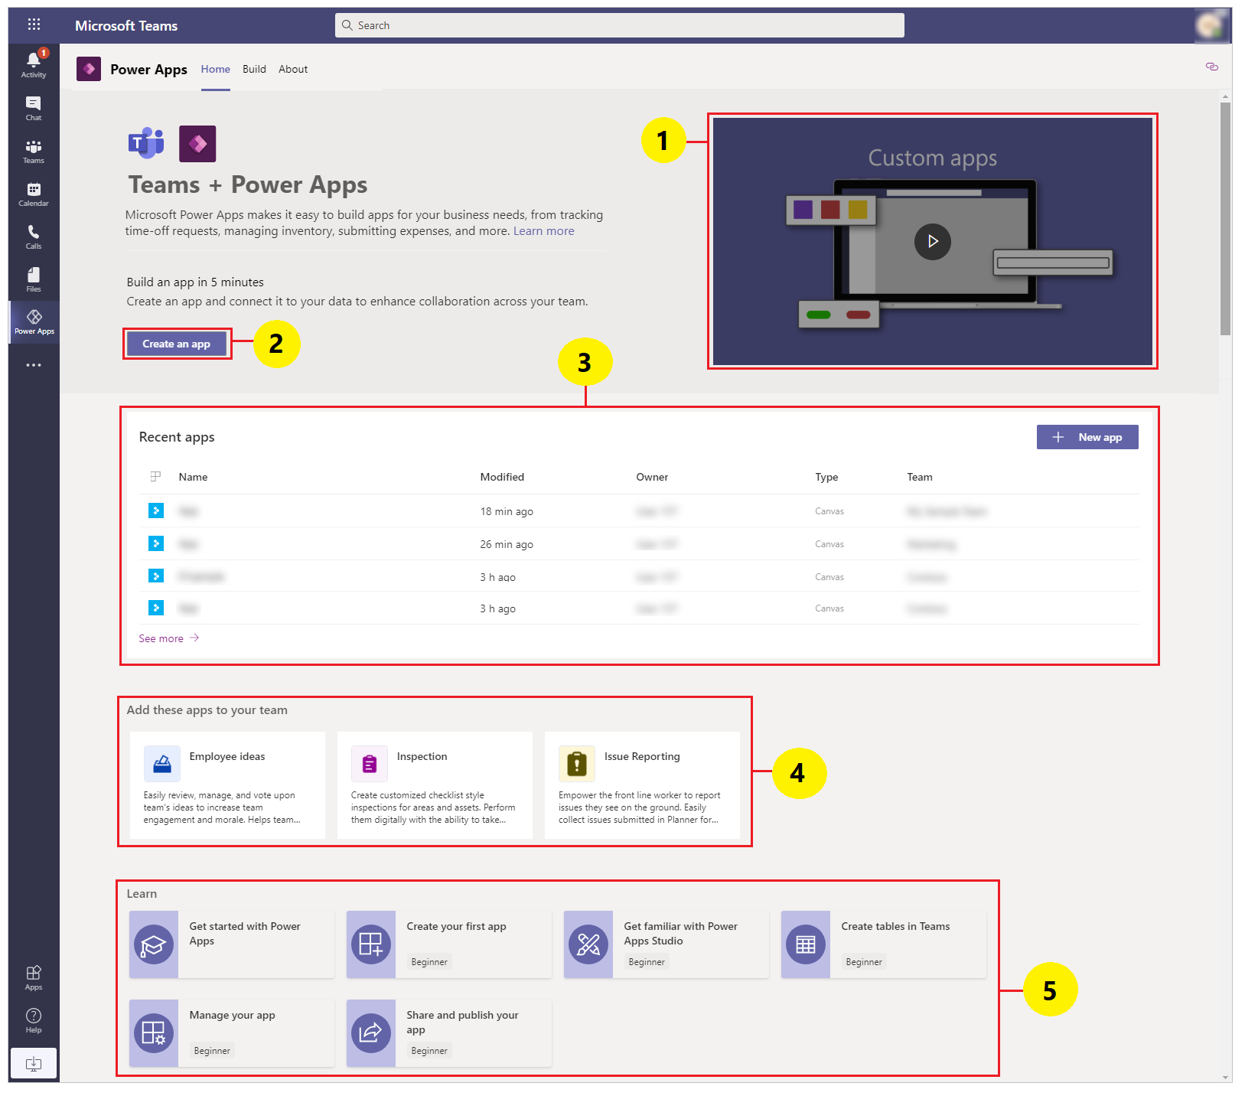Click the Share and publish icon
The image size is (1245, 1096).
coord(371,1033)
